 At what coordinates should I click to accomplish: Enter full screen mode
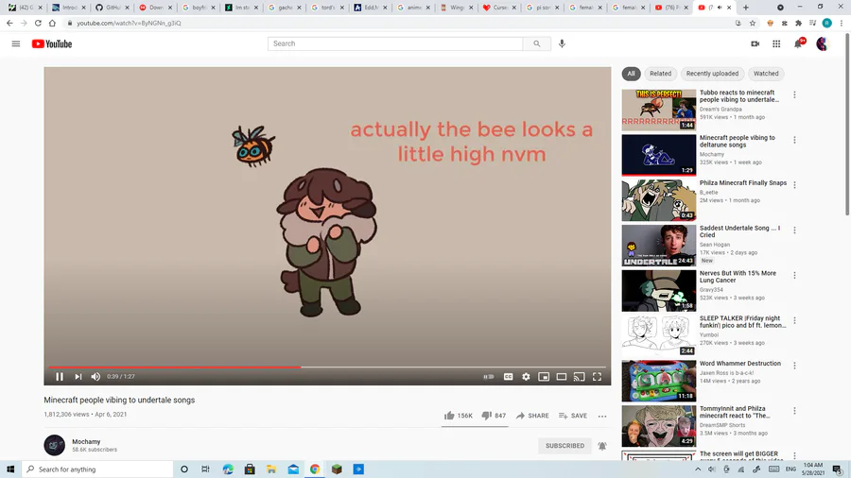597,377
